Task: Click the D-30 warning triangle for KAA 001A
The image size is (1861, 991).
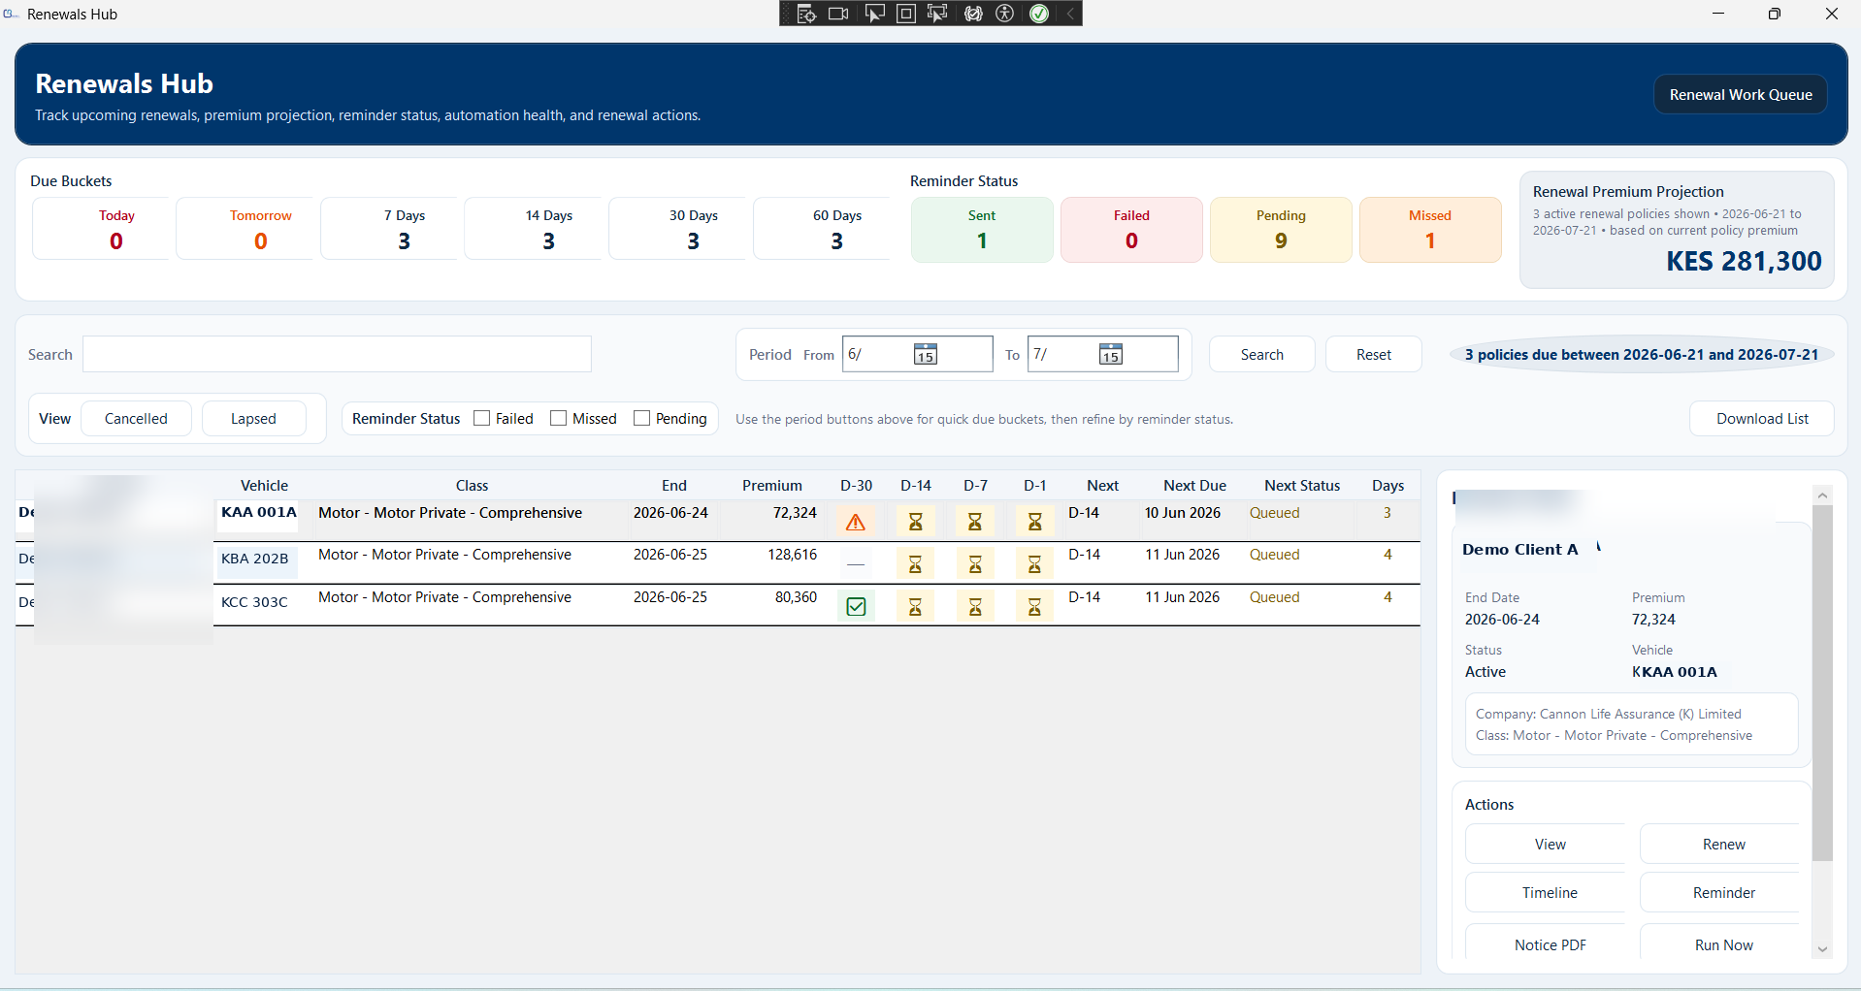Action: (x=856, y=523)
